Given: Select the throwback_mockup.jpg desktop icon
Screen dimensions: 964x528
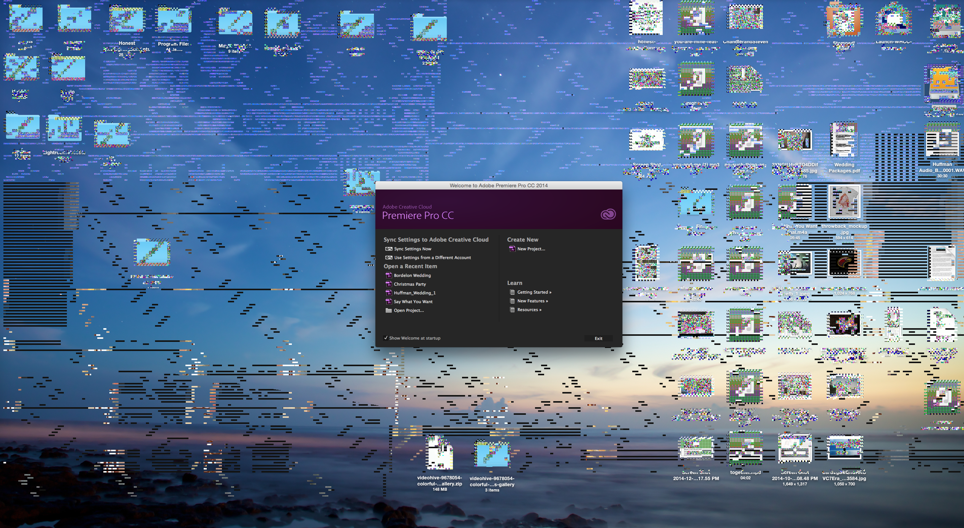Looking at the screenshot, I should click(844, 202).
